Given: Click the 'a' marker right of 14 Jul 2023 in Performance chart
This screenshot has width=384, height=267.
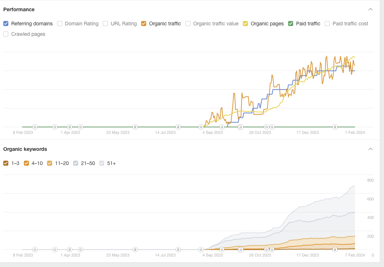Looking at the screenshot, I should 178,127.
